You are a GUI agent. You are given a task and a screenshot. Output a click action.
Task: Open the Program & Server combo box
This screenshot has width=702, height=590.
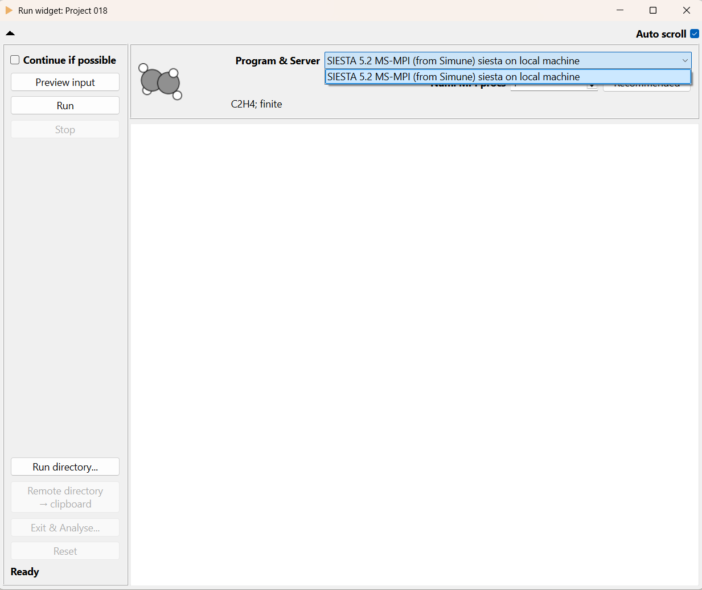[508, 60]
